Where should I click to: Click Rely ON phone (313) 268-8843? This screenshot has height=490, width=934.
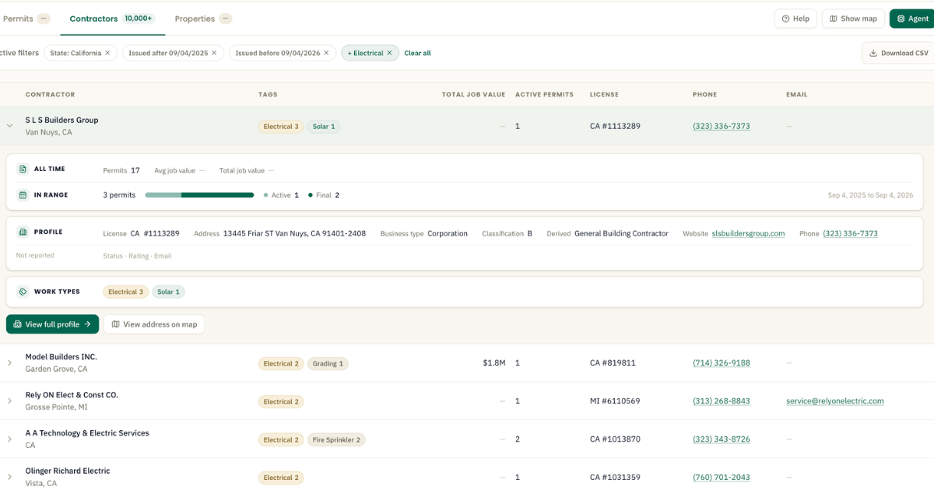coord(722,401)
